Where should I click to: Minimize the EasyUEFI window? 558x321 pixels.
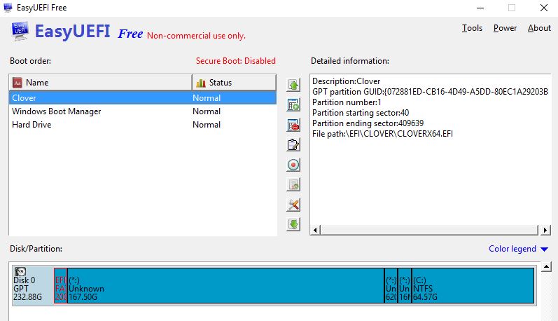(x=480, y=8)
